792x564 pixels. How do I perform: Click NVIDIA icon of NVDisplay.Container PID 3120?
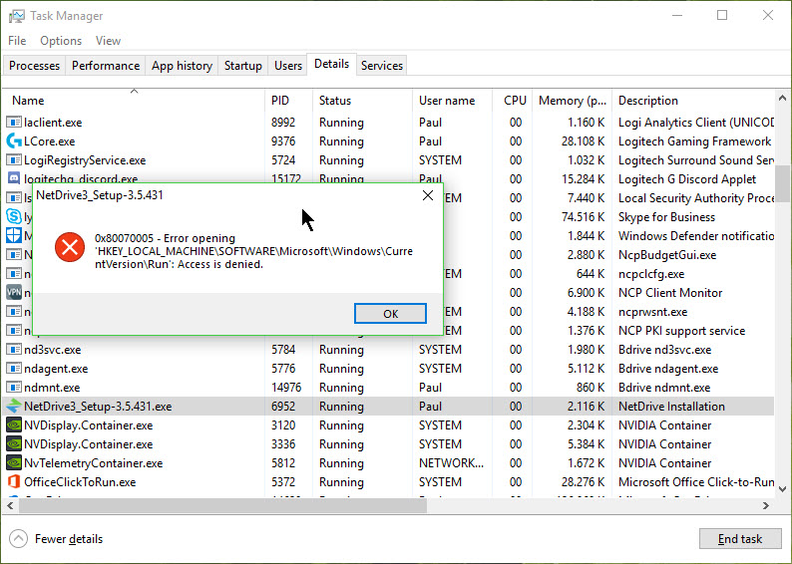pos(14,425)
